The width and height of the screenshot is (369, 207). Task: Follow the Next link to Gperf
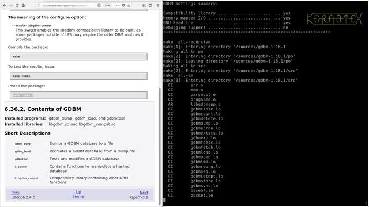click(x=144, y=193)
